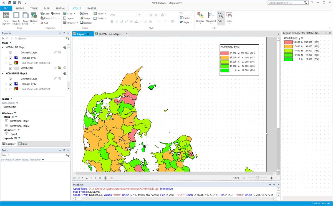This screenshot has width=333, height=206.
Task: Open the font name Arial dropdown
Action: pos(136,15)
